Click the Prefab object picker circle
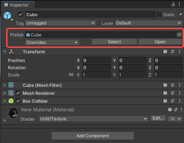Screen dimensions: 184x143 coord(179,35)
